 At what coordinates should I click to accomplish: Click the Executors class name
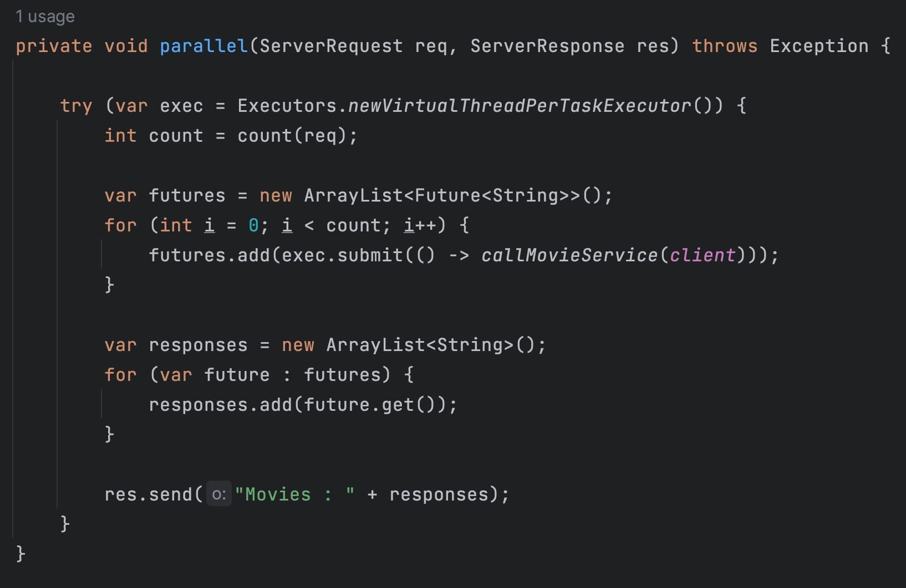287,106
